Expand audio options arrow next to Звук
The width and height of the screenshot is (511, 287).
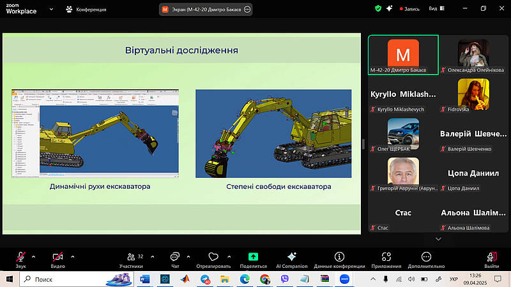(x=34, y=256)
